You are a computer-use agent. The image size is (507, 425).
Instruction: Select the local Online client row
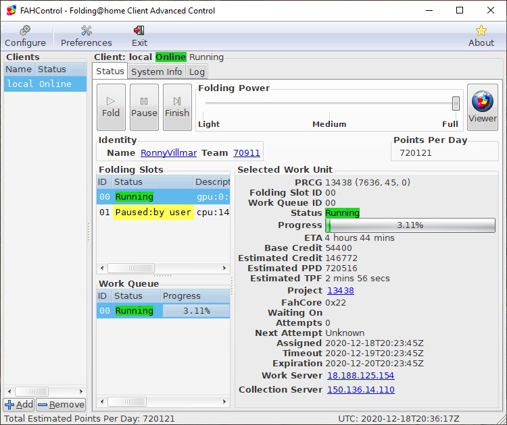(x=45, y=84)
